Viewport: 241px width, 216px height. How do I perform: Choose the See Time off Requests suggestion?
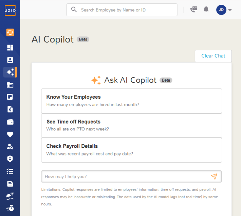131,125
